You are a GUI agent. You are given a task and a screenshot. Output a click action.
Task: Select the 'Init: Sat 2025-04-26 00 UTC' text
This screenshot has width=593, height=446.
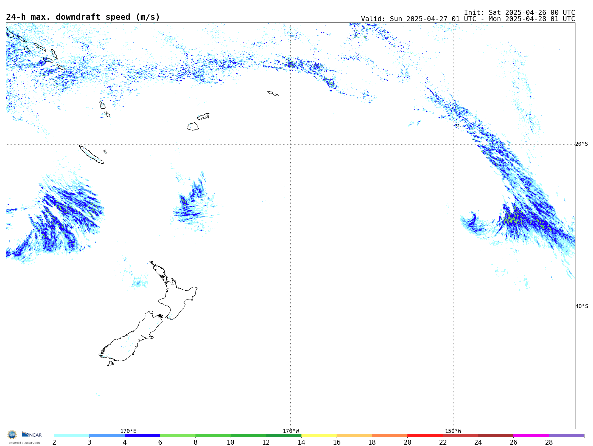click(519, 13)
